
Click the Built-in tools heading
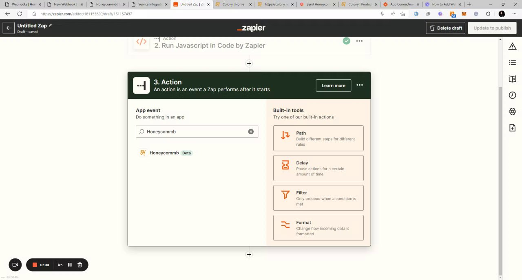(288, 110)
